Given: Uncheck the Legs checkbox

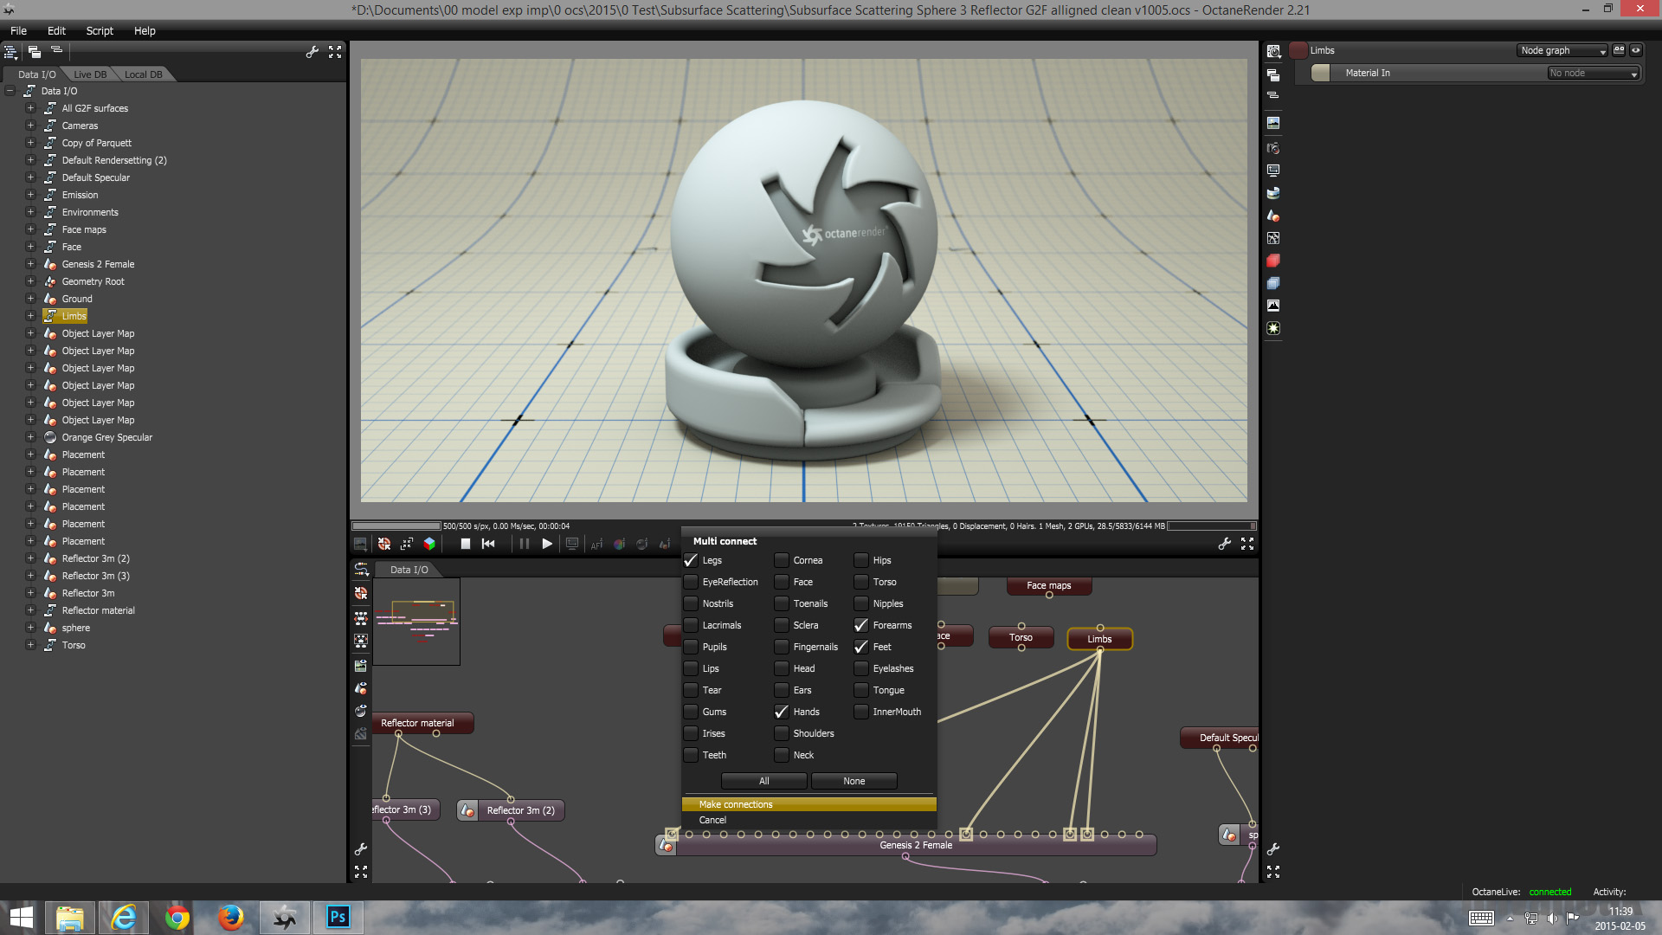Looking at the screenshot, I should point(691,560).
